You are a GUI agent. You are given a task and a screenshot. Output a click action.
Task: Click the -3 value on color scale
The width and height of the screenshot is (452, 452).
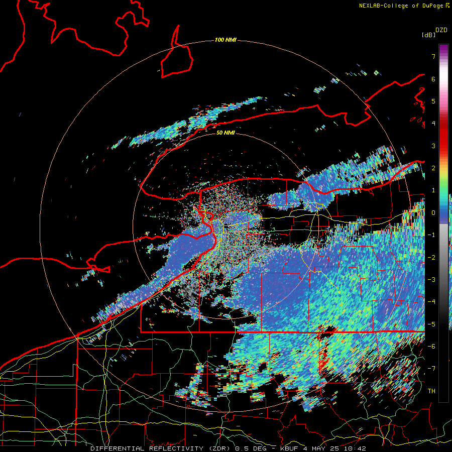431,280
